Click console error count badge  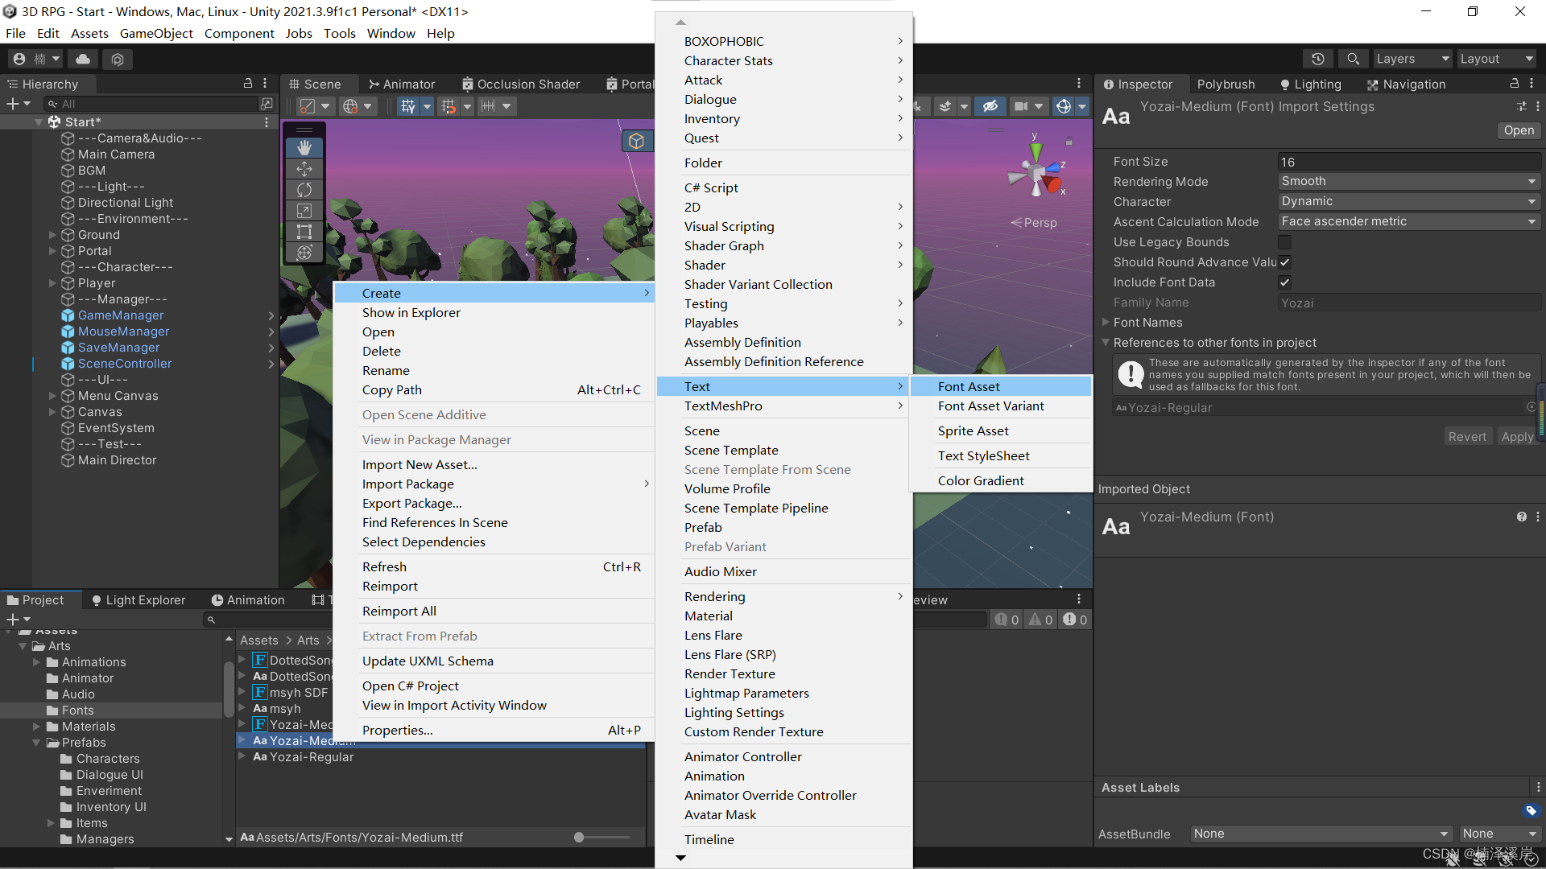pos(1076,620)
